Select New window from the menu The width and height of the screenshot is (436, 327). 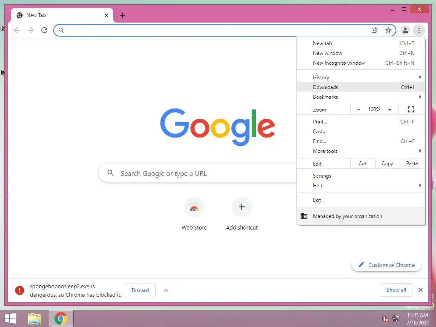pyautogui.click(x=361, y=53)
